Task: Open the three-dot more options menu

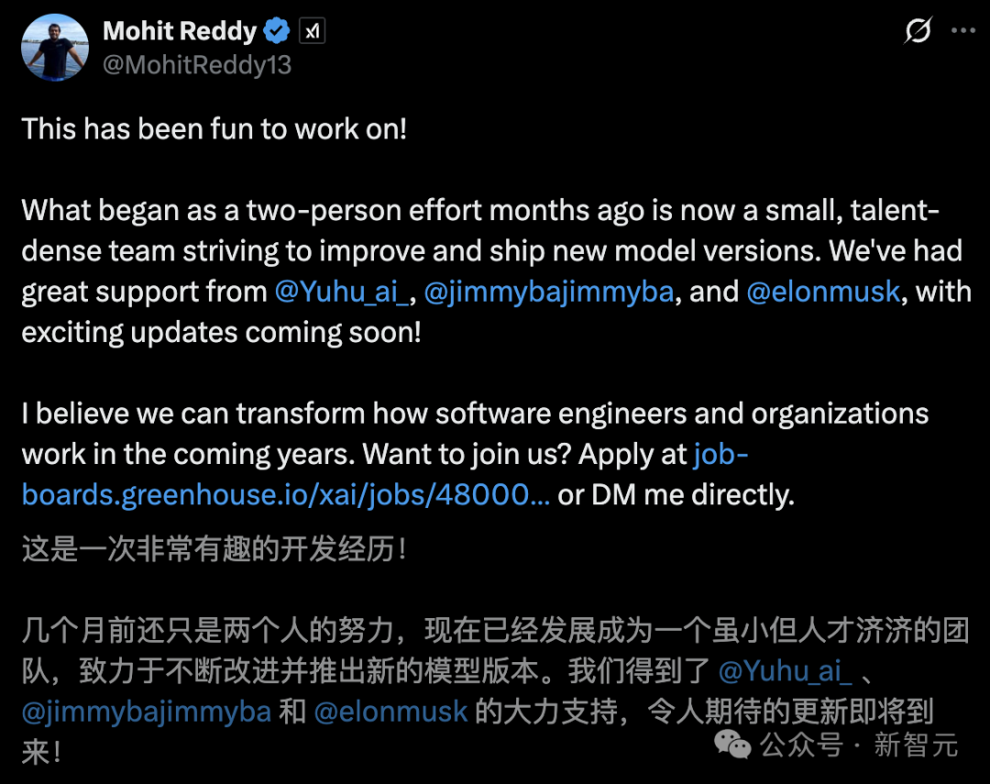Action: [x=963, y=31]
